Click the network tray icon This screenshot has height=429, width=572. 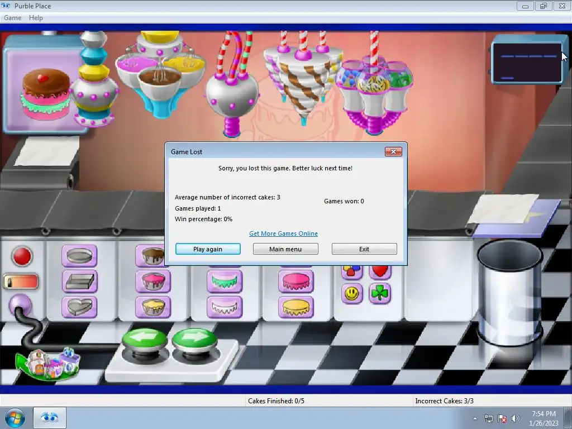(x=488, y=418)
